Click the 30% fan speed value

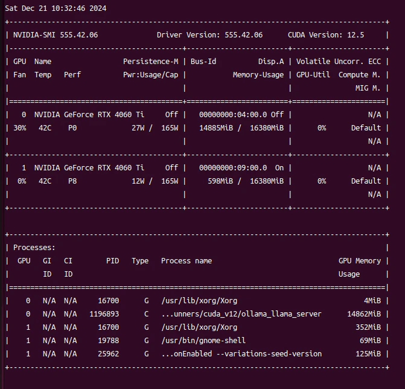click(20, 128)
